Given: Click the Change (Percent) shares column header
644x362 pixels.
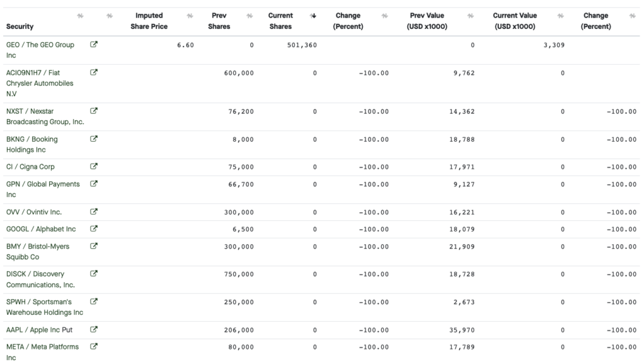Looking at the screenshot, I should (348, 21).
